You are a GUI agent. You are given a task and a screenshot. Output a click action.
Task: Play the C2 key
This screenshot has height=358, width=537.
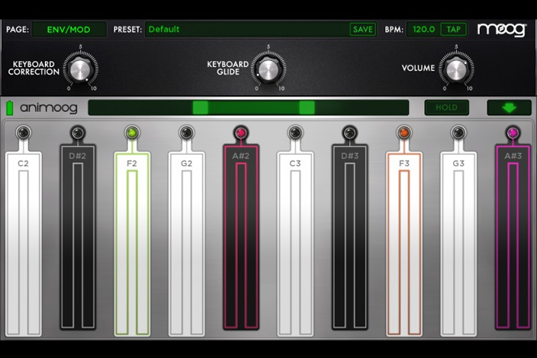pos(24,245)
